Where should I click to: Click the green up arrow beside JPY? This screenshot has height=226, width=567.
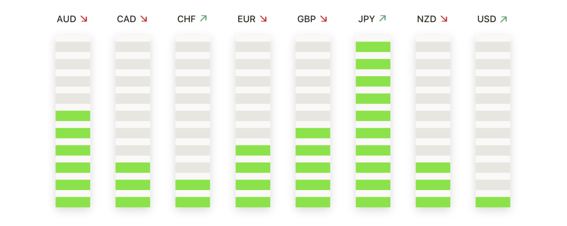(x=383, y=18)
